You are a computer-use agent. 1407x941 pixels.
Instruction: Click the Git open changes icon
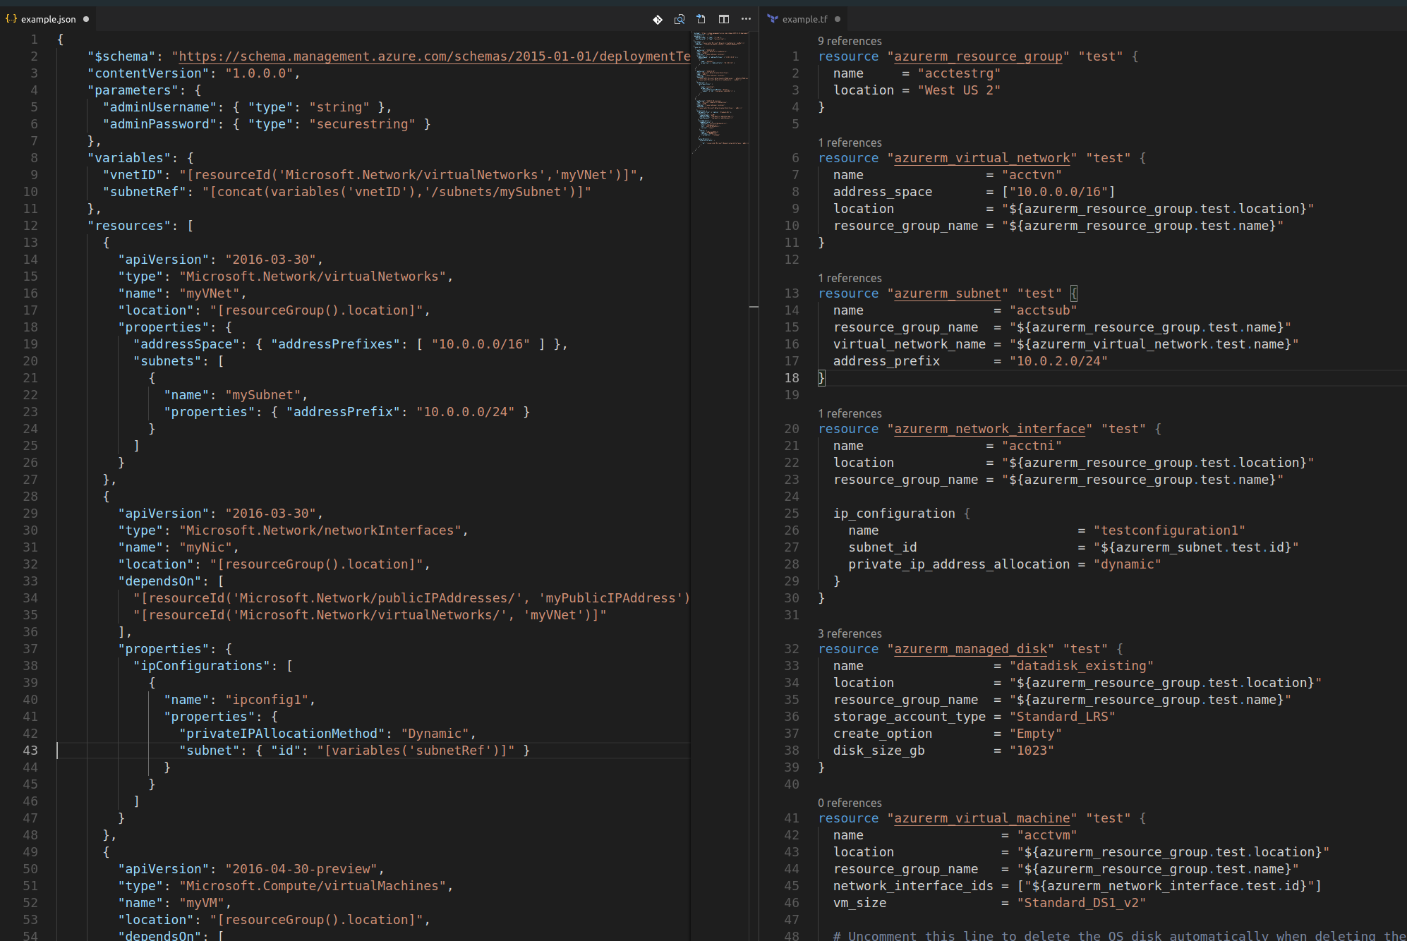(658, 19)
